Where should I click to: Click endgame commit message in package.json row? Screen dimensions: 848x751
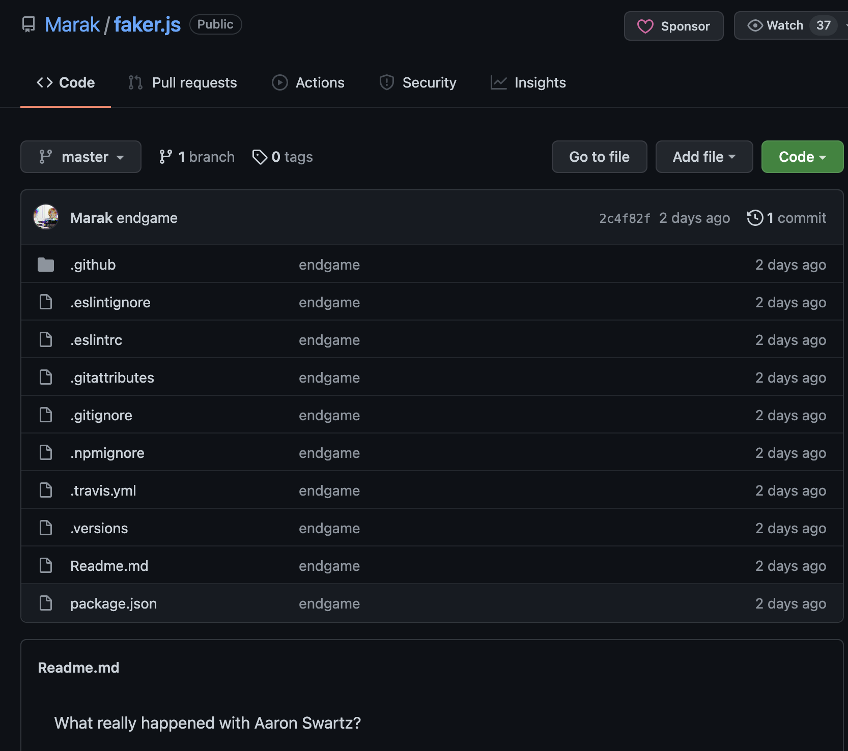click(x=329, y=603)
